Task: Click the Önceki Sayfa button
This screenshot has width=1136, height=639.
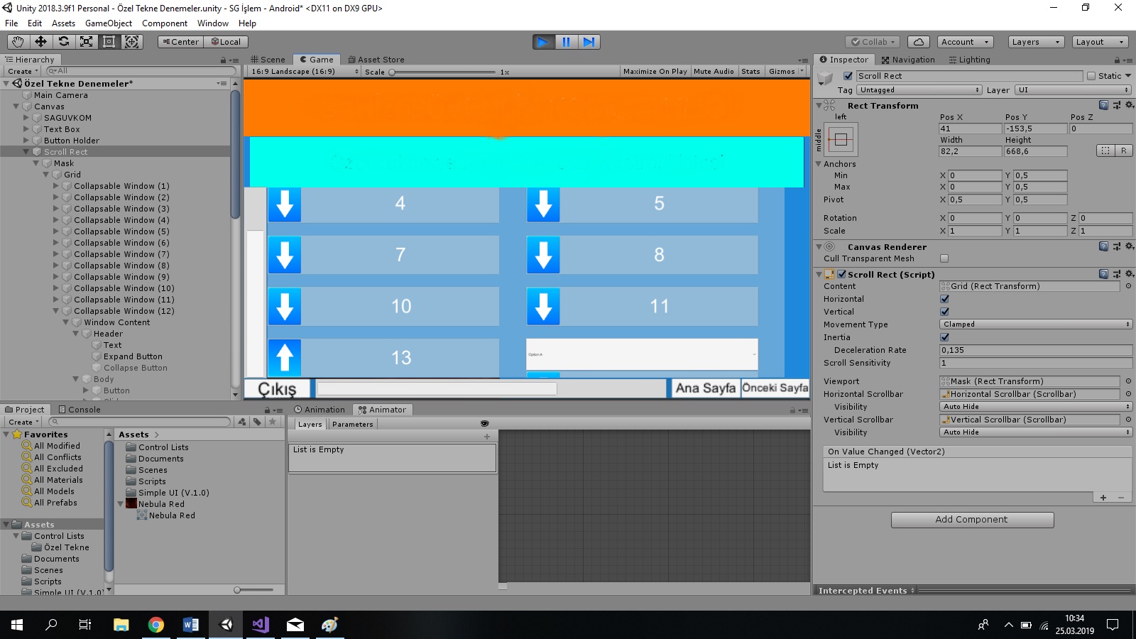Action: click(775, 388)
